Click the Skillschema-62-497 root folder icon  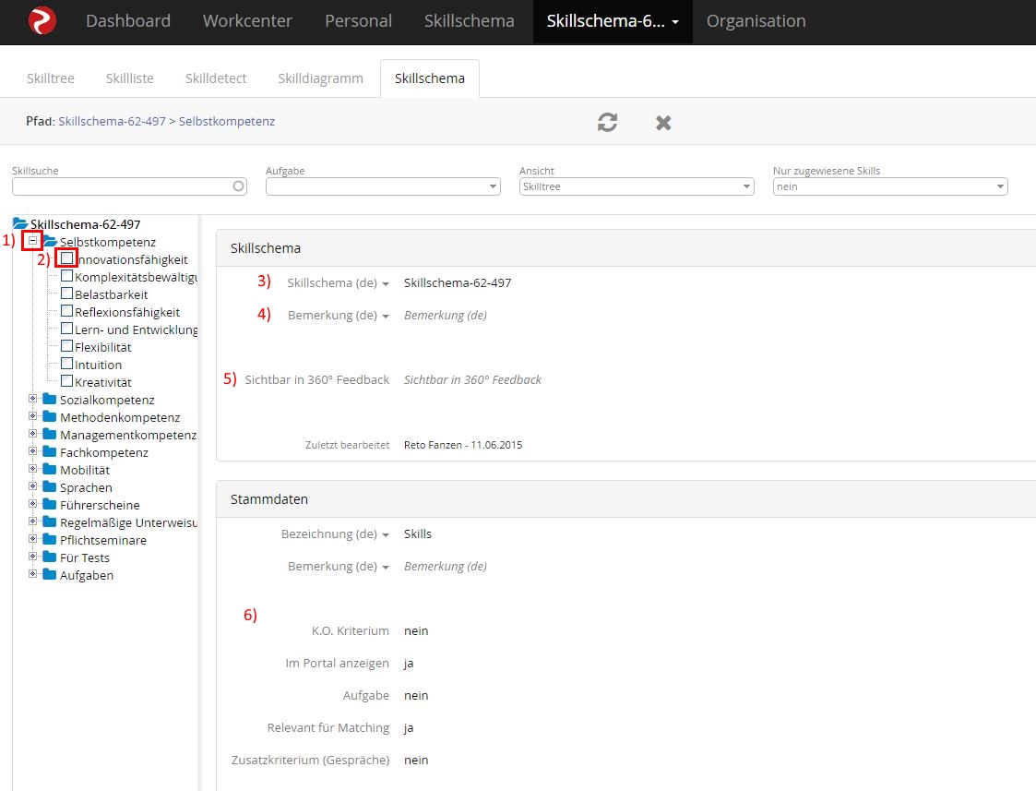19,223
